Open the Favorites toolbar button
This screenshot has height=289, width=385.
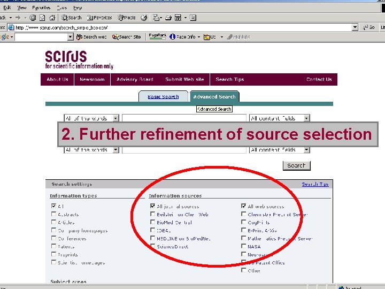[99, 18]
